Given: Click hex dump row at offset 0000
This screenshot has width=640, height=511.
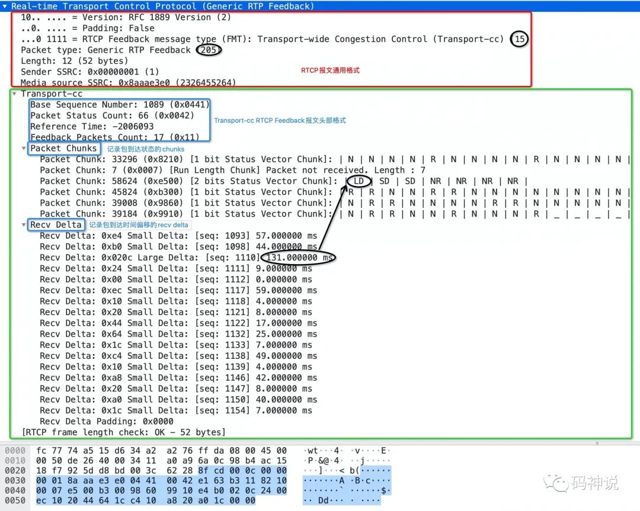Looking at the screenshot, I should [x=161, y=451].
